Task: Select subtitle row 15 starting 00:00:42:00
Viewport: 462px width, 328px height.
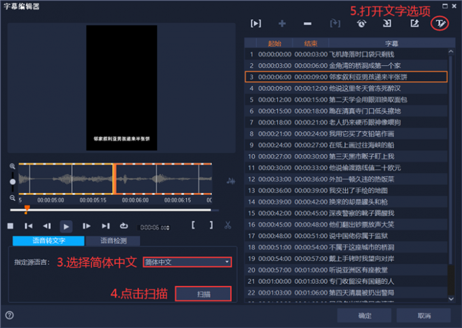Action: pos(346,213)
